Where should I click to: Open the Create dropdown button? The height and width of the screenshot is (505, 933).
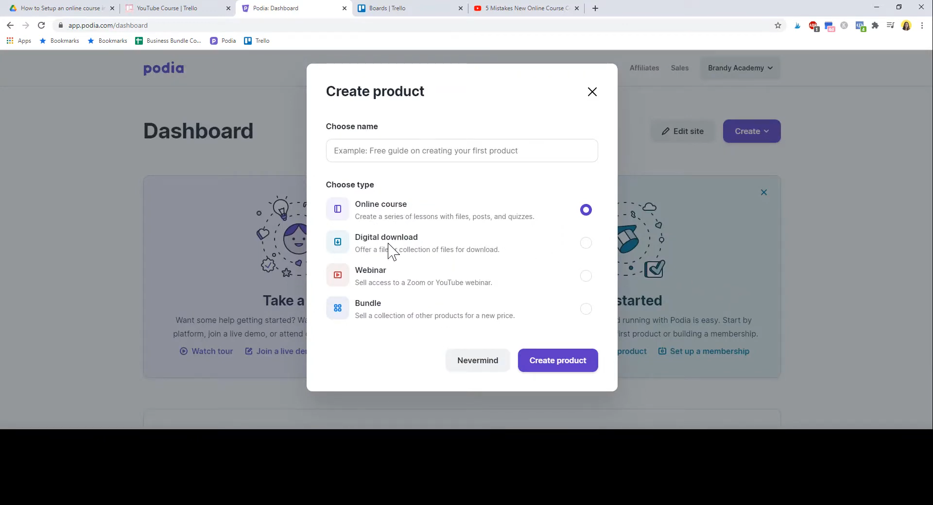(752, 131)
